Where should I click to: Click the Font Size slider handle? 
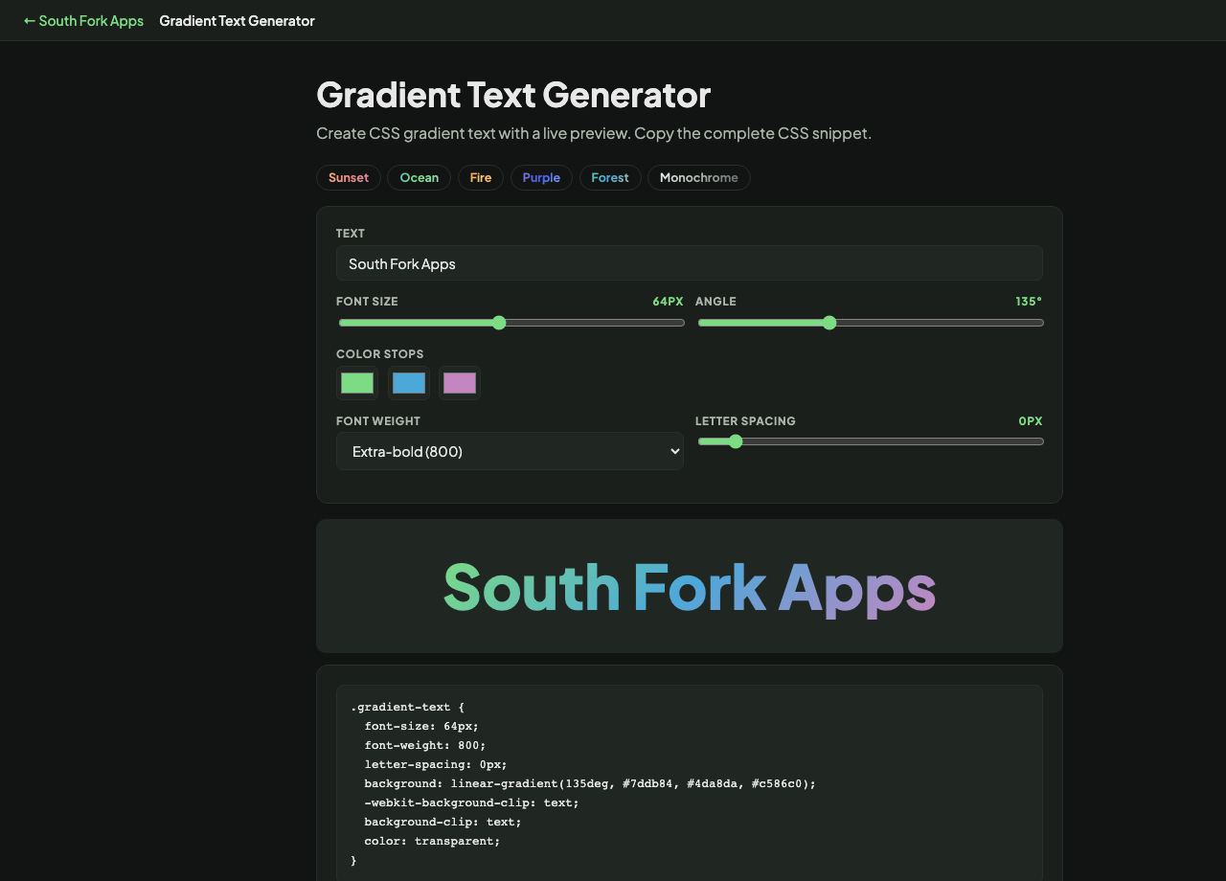coord(499,323)
